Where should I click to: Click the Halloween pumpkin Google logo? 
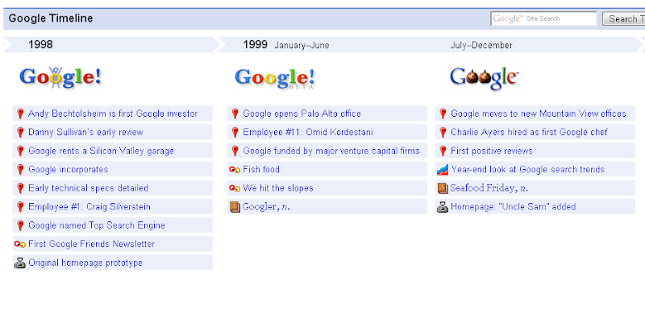click(485, 78)
